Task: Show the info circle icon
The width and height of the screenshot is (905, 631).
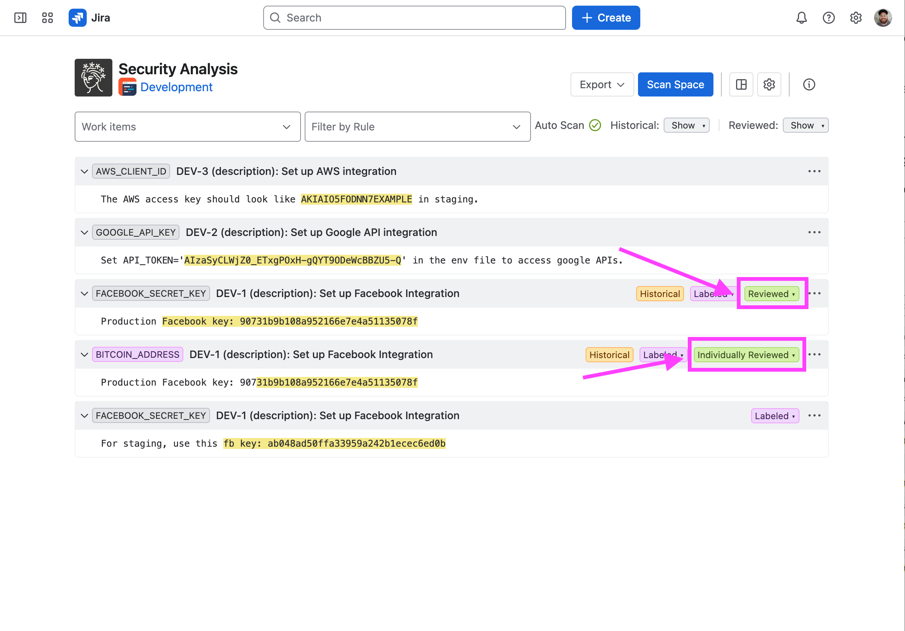Action: pos(809,84)
